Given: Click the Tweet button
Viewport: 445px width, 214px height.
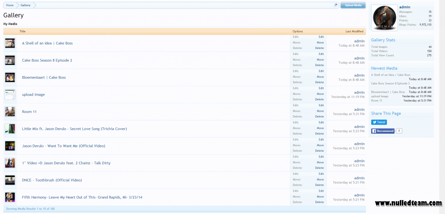Looking at the screenshot, I should point(379,122).
